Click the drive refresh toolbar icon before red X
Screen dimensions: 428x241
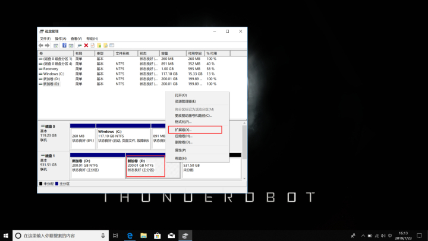click(80, 45)
